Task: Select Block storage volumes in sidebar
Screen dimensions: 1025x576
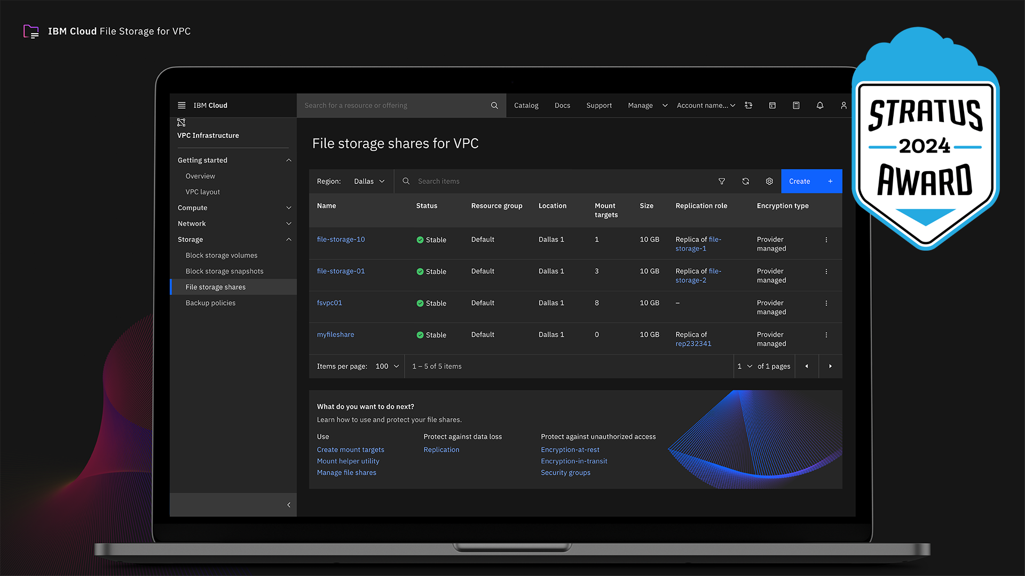Action: [x=221, y=255]
